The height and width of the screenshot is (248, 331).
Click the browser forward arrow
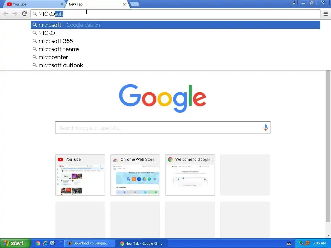[x=15, y=14]
